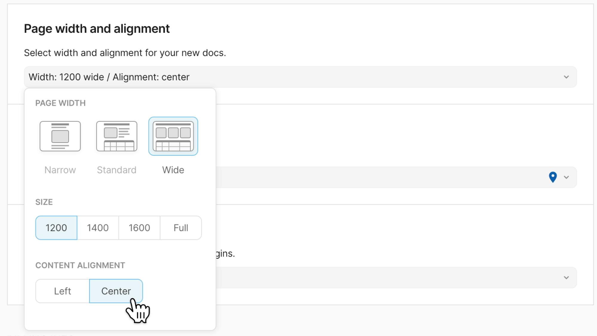Collapse the width and alignment dropdown chevron

coord(566,77)
